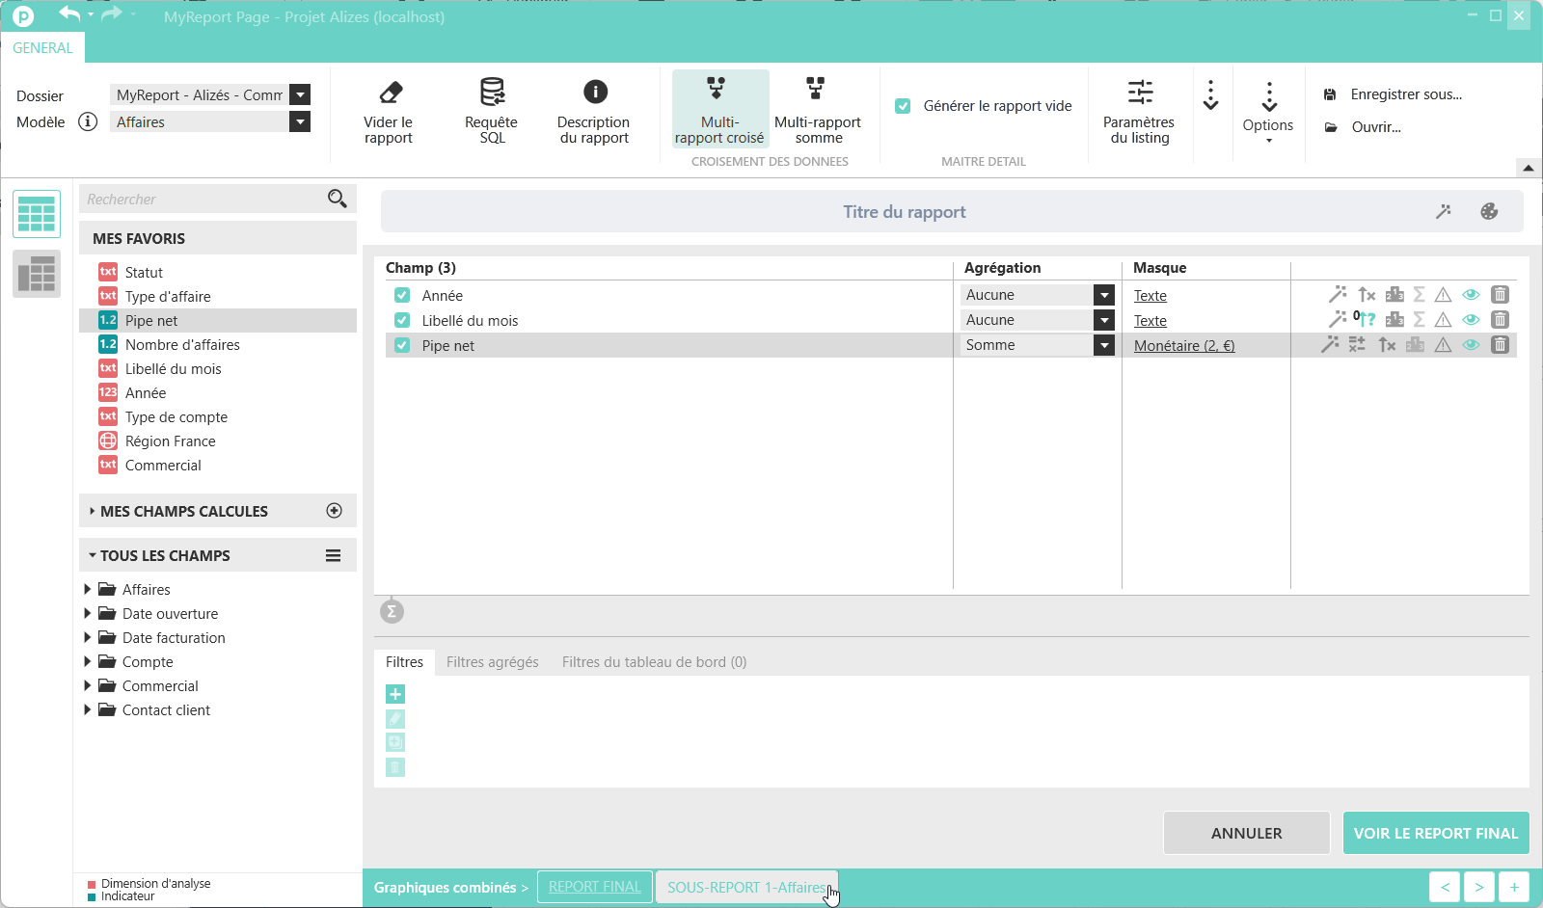Toggle Générer le rapport vide checkbox

click(903, 106)
